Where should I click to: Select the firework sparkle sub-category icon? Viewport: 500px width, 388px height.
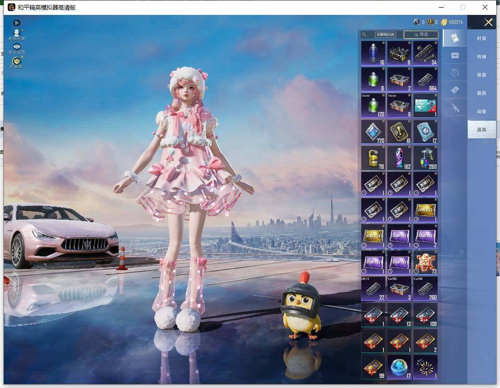coord(455,73)
